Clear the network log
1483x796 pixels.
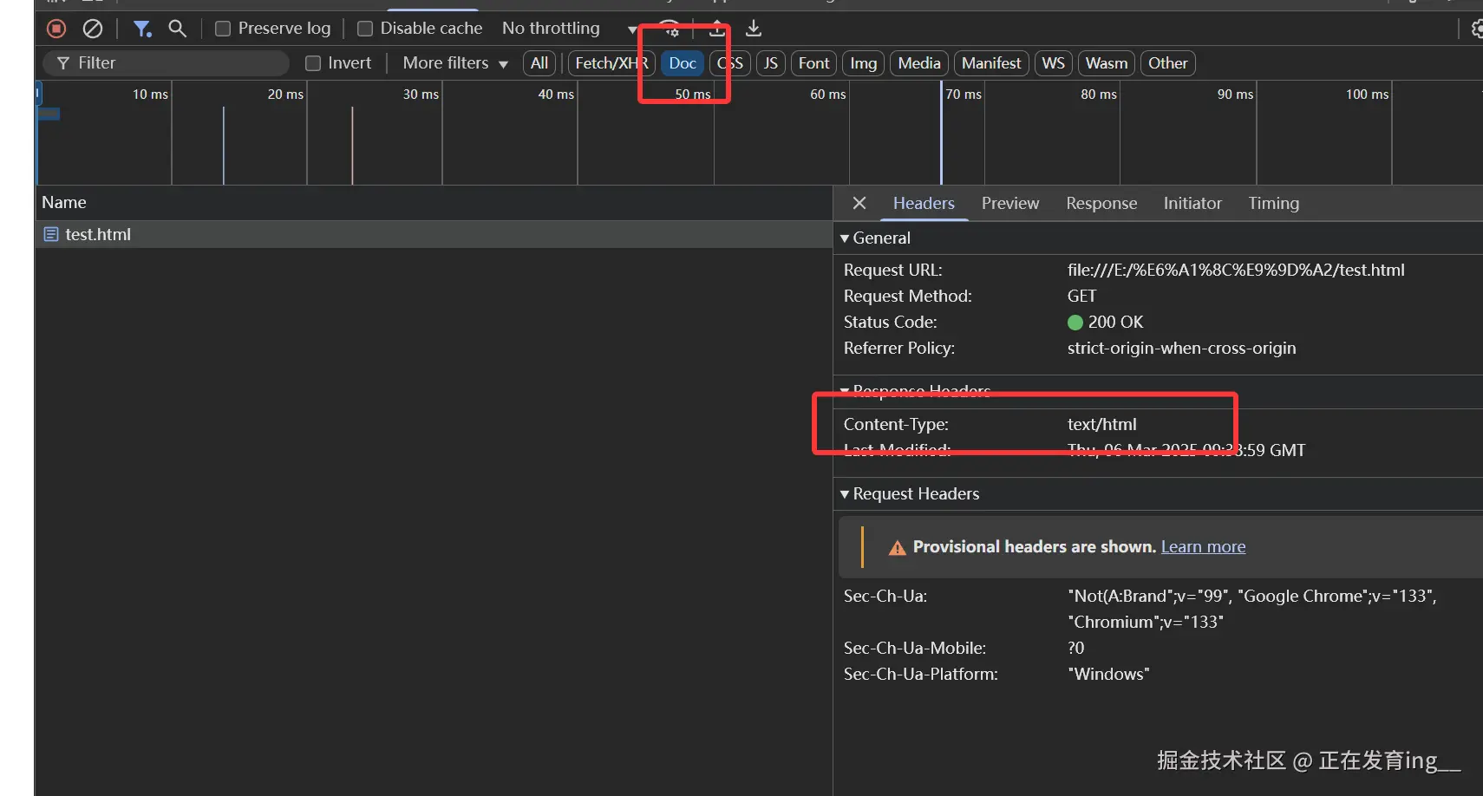point(93,29)
